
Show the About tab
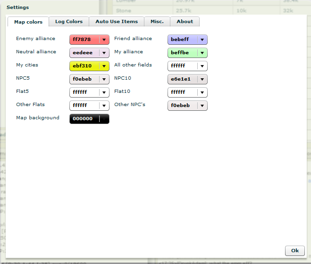tap(185, 22)
